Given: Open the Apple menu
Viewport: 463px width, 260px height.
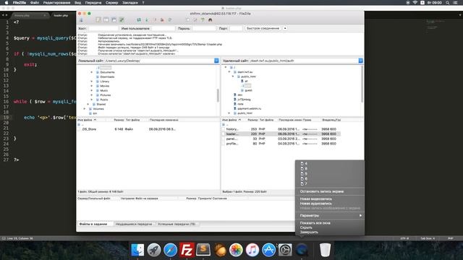Looking at the screenshot, I should [7, 3].
